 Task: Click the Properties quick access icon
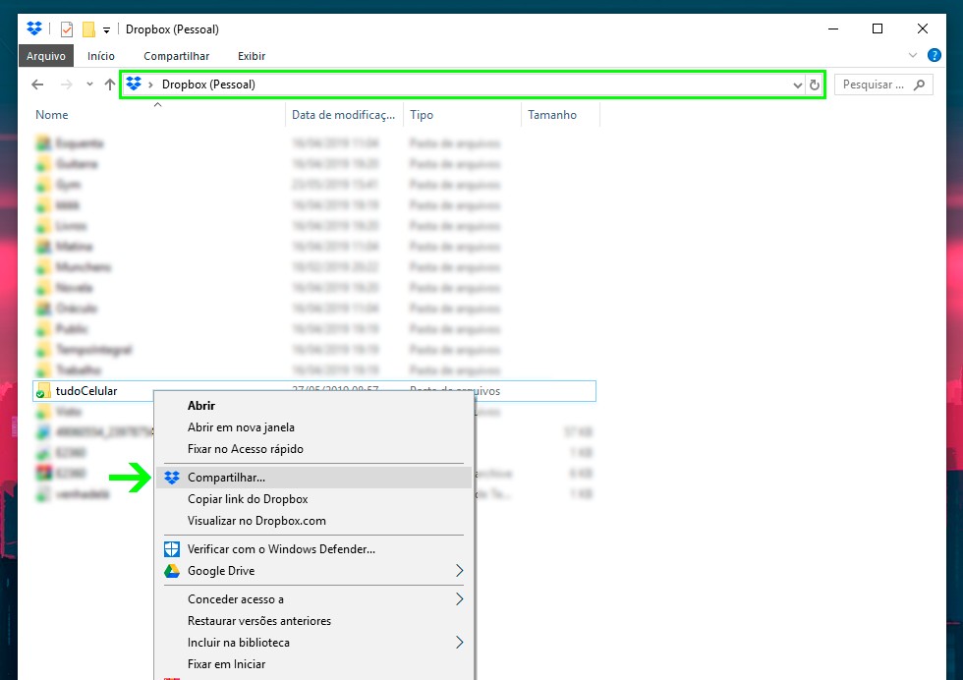(x=67, y=28)
